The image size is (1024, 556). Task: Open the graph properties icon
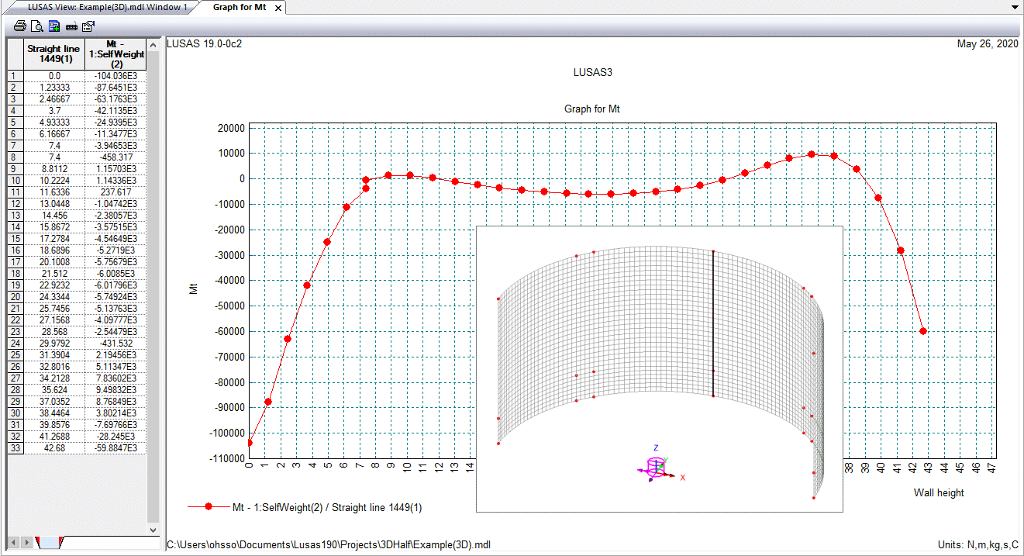pyautogui.click(x=88, y=26)
